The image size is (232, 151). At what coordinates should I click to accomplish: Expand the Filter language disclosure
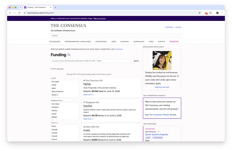tap(57, 69)
